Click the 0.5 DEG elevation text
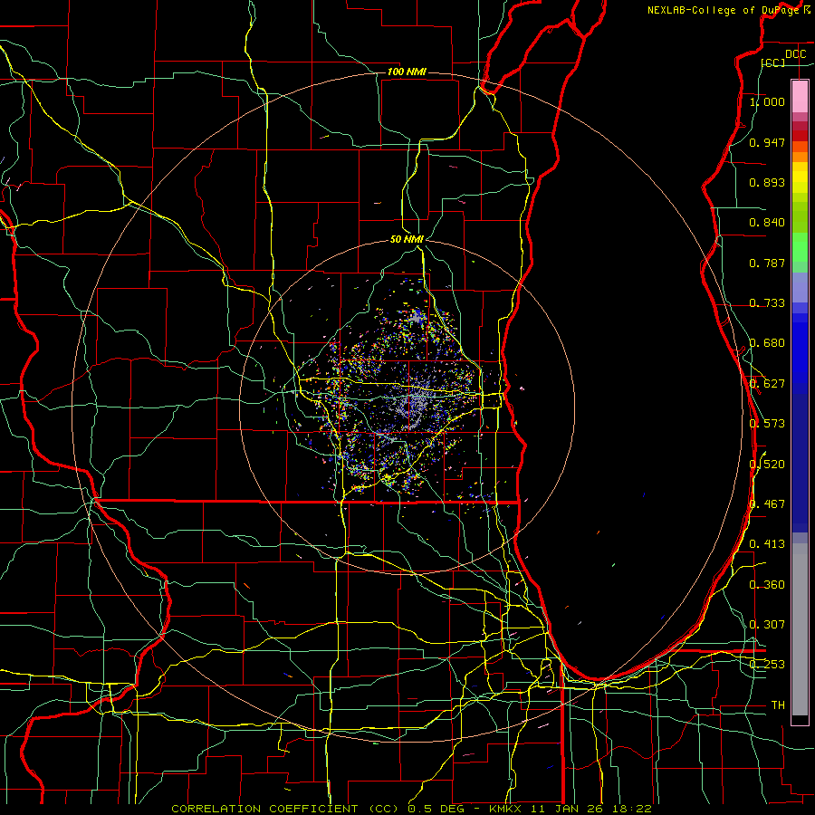Image resolution: width=815 pixels, height=815 pixels. coord(436,809)
